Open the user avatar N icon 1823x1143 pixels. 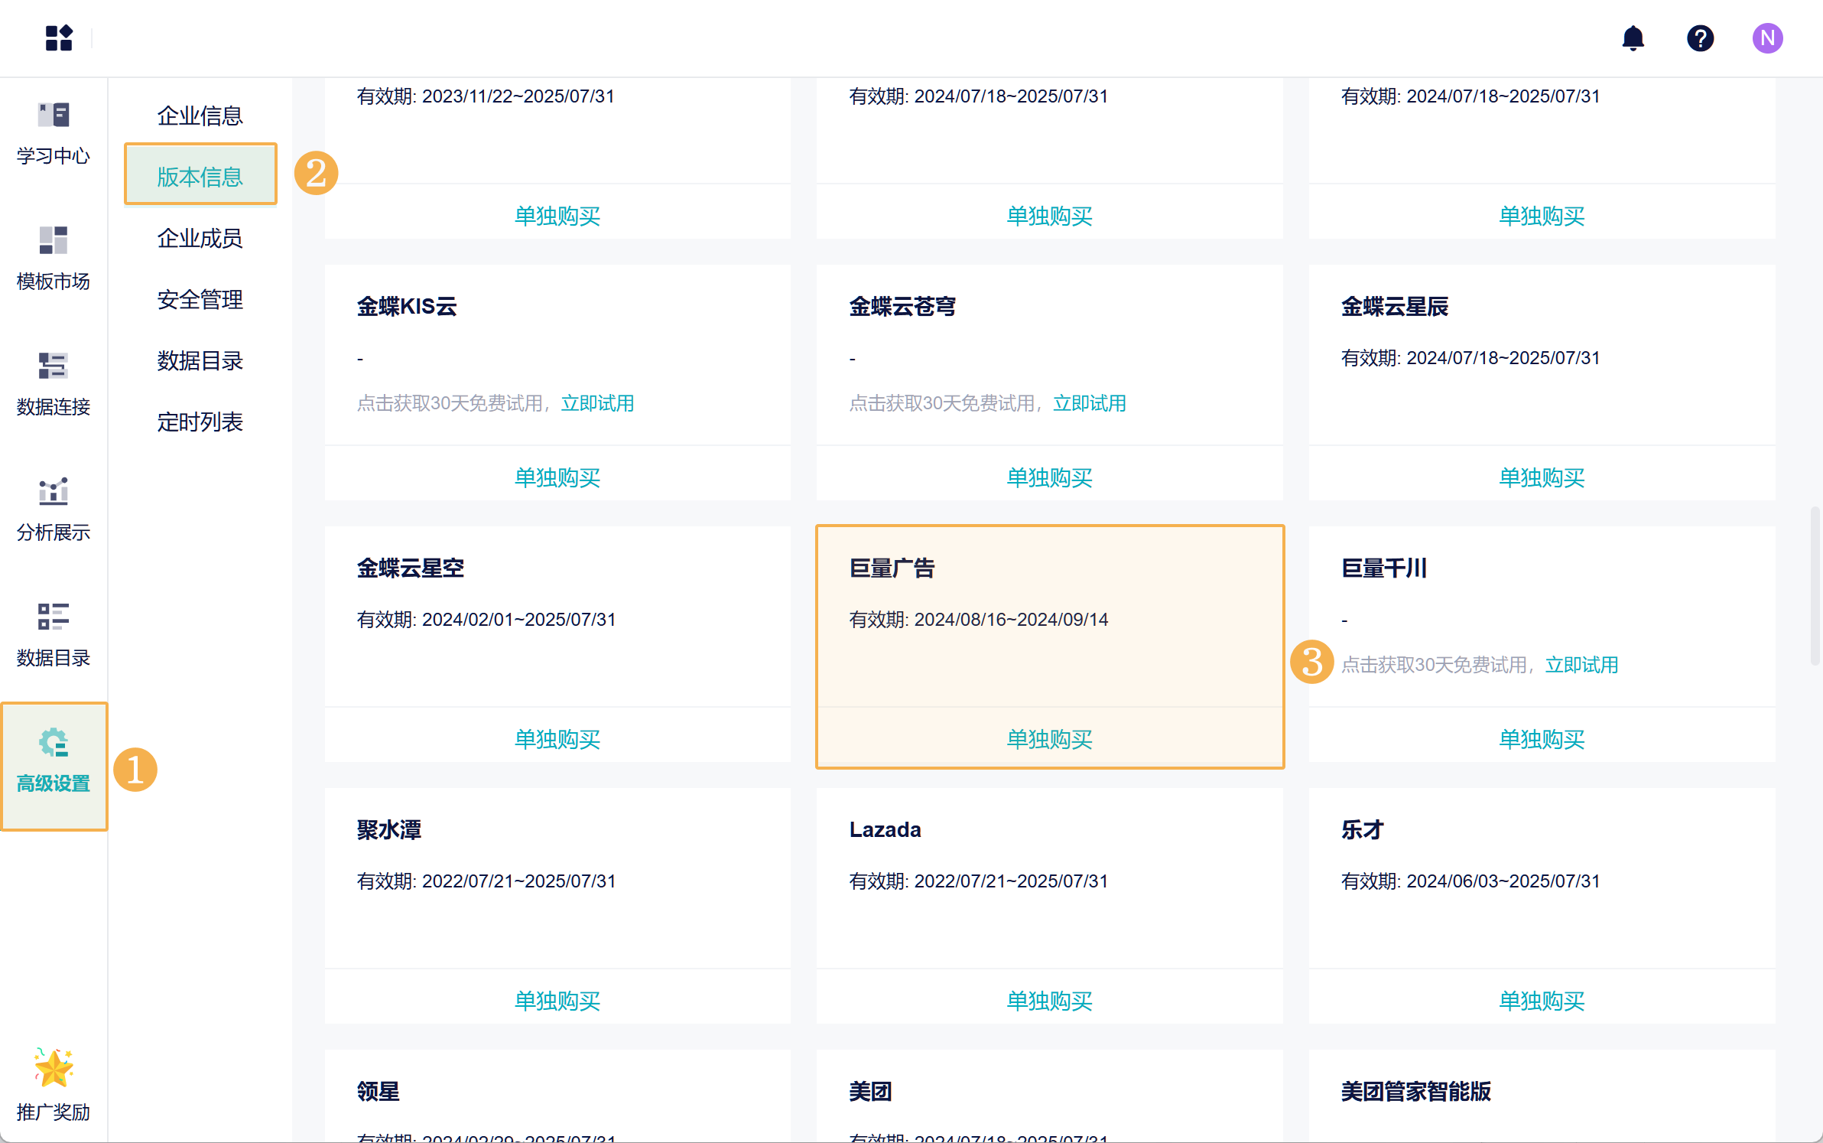pos(1767,38)
